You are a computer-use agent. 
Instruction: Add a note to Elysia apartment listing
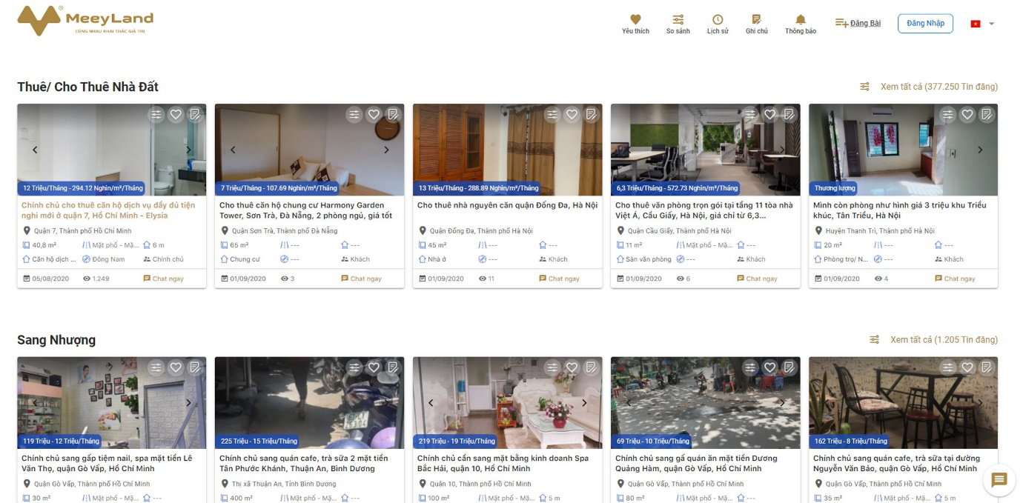pyautogui.click(x=195, y=114)
